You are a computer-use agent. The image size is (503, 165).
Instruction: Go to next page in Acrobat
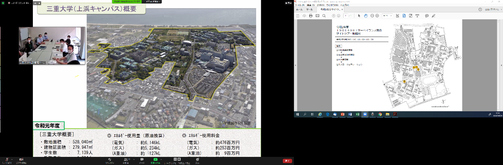(x=339, y=15)
